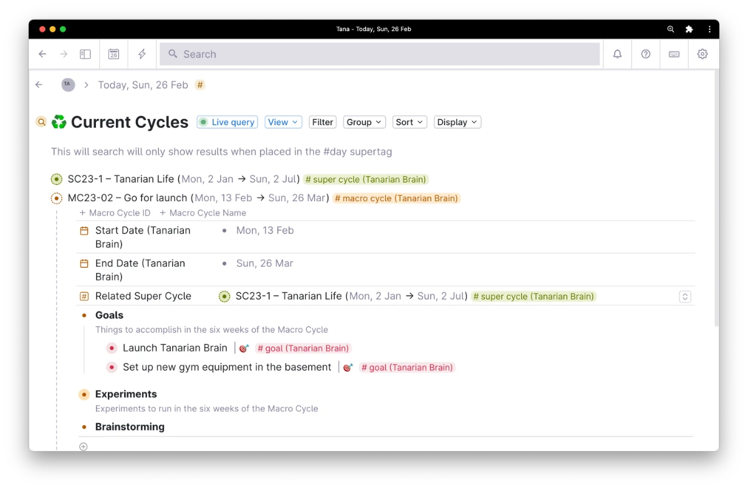Click the green window maximize button
Viewport: 748px width, 489px height.
coord(63,29)
